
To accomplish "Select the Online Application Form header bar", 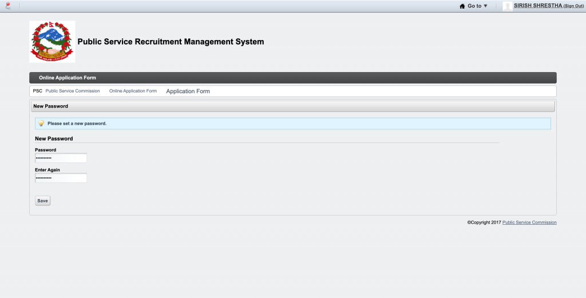I will tap(292, 78).
